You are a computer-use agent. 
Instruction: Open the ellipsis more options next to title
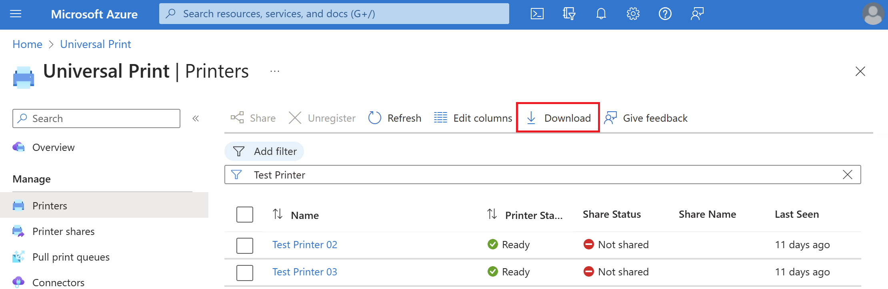tap(275, 71)
